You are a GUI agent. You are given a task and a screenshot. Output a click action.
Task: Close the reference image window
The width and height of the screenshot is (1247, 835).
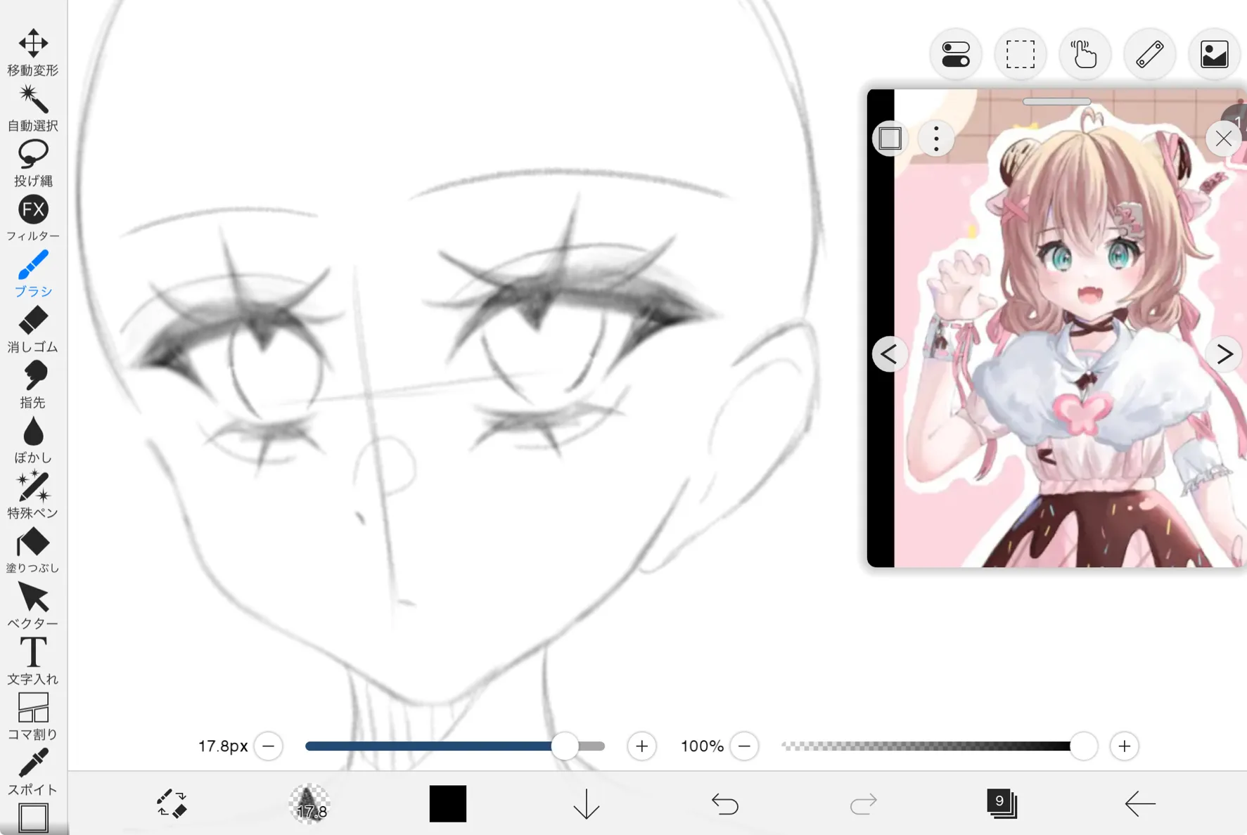1223,138
